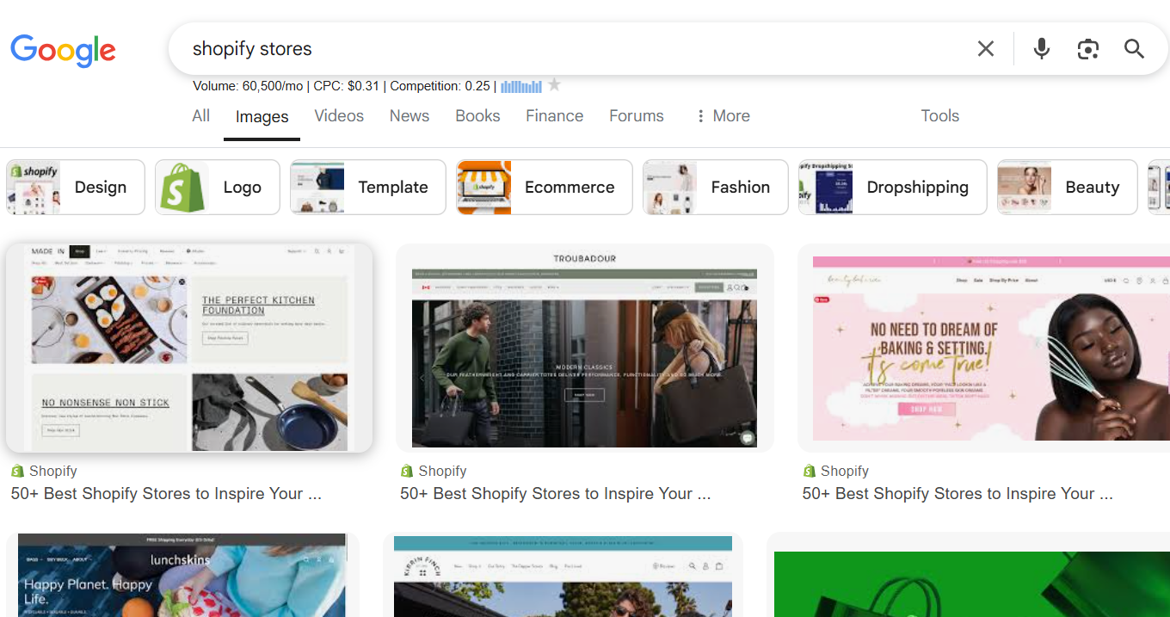The image size is (1170, 617).
Task: Click the keyword volume trend bar chart
Action: click(520, 85)
